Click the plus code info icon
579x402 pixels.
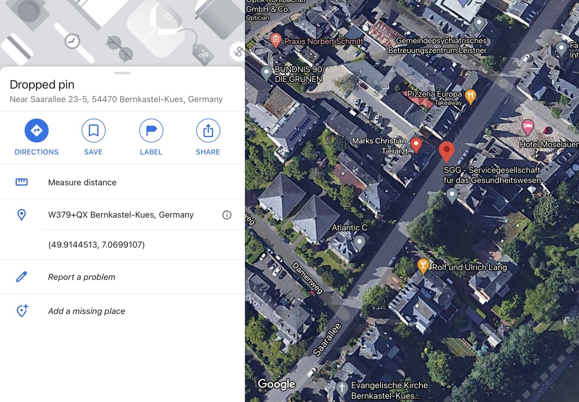(x=227, y=215)
